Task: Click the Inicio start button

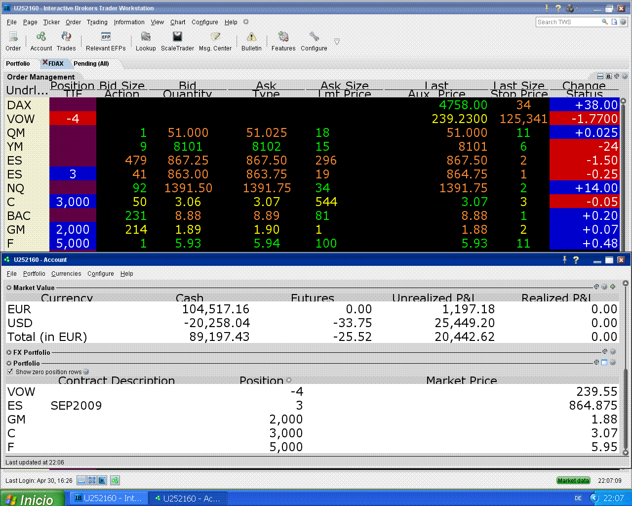Action: pyautogui.click(x=32, y=499)
